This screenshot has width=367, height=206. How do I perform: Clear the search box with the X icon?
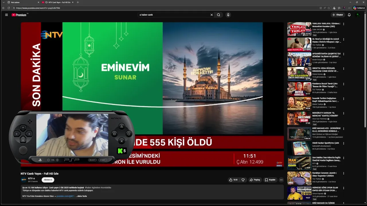(212, 15)
